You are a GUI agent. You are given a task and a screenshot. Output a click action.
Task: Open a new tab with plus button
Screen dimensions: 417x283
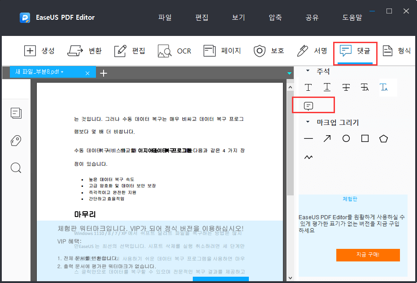(104, 72)
